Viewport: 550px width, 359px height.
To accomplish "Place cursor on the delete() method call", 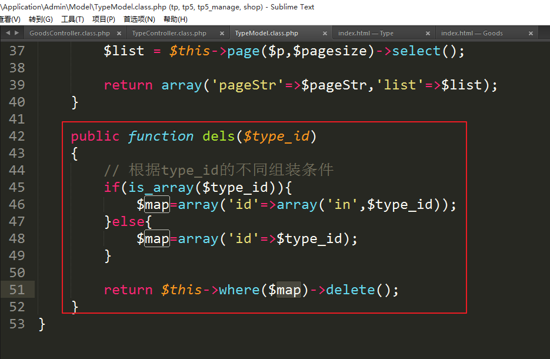I will (351, 290).
